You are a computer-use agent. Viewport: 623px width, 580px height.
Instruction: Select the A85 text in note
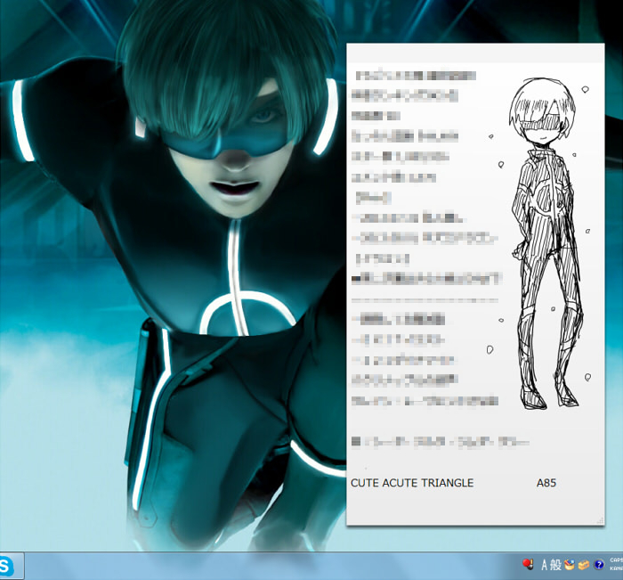tap(546, 483)
